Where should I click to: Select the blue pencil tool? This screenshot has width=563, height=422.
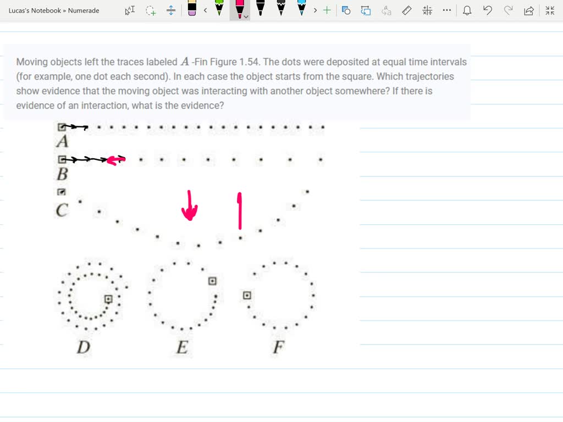coord(302,10)
